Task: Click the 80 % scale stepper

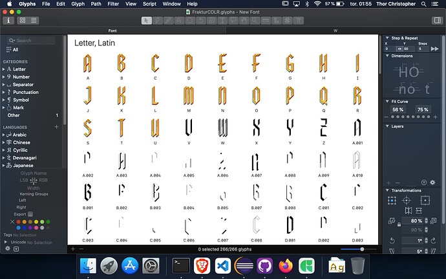Action: 426,221
